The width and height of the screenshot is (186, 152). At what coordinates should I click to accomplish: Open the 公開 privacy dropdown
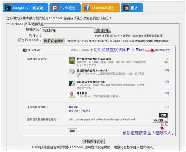[160, 120]
